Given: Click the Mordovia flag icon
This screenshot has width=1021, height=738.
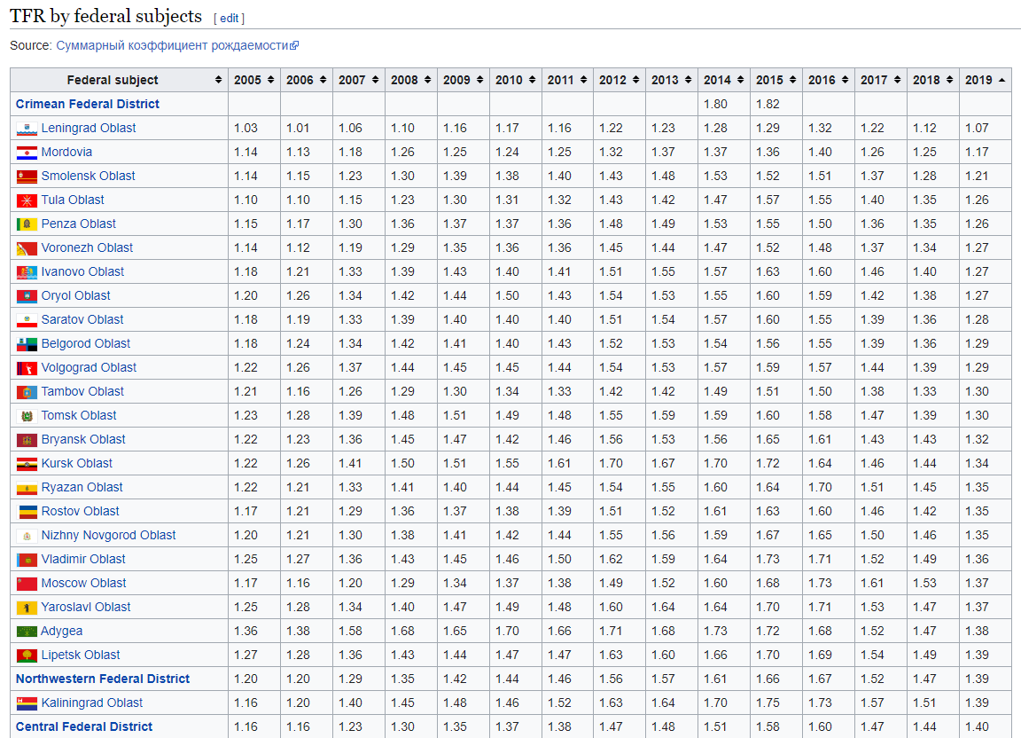Looking at the screenshot, I should 27,153.
